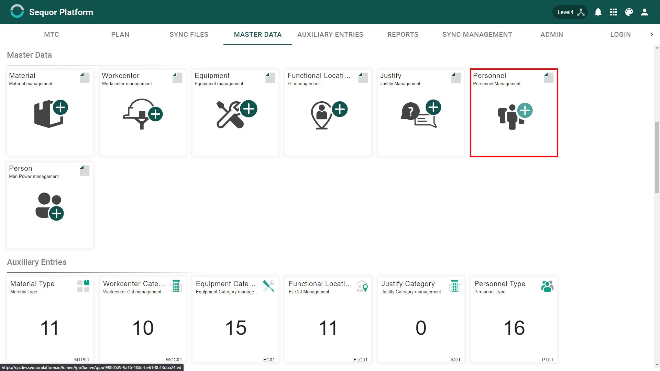Click the Material Type count 11
This screenshot has height=371, width=660.
[x=50, y=328]
